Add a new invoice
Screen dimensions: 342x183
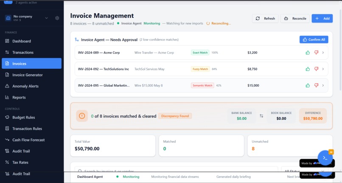point(322,19)
